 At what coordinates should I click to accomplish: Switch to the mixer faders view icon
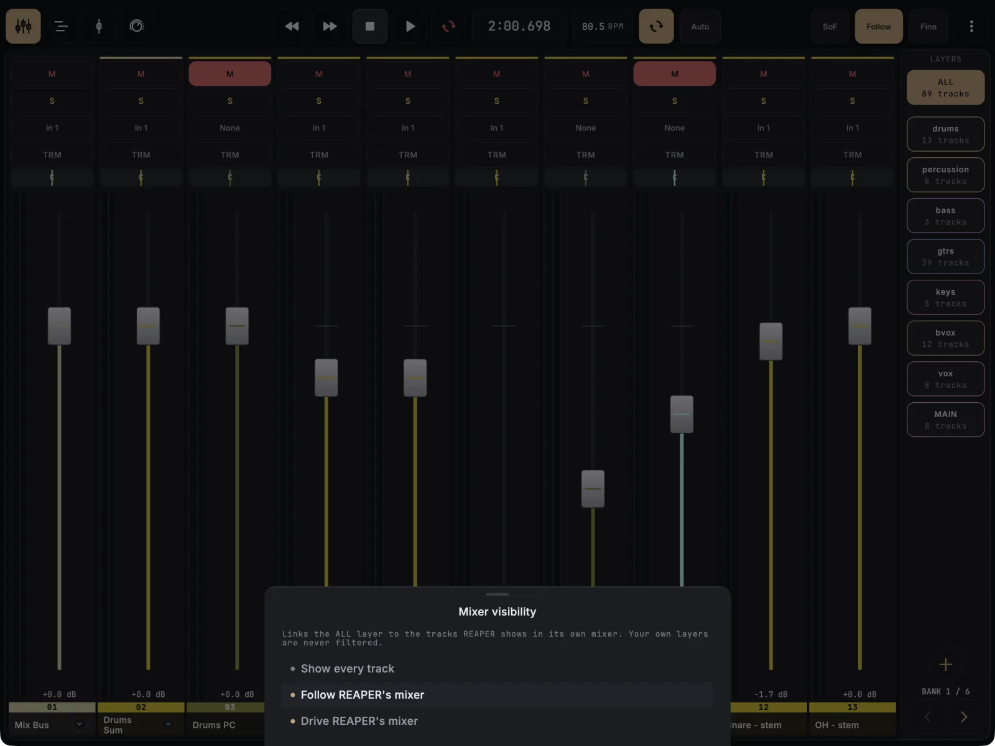click(24, 26)
